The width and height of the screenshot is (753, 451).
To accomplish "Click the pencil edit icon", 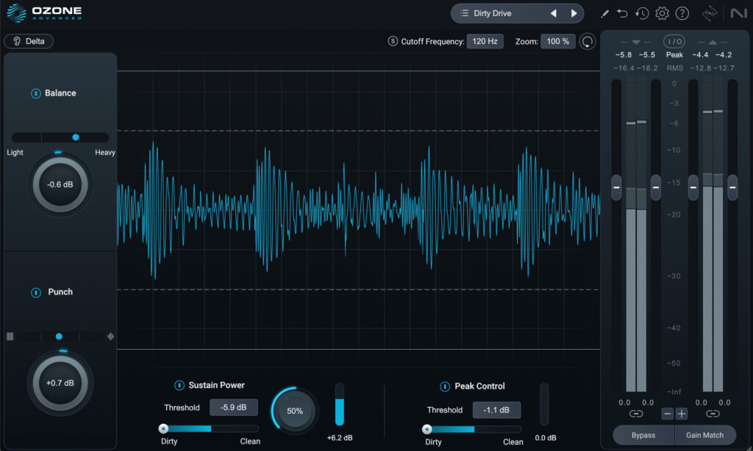I will coord(604,13).
